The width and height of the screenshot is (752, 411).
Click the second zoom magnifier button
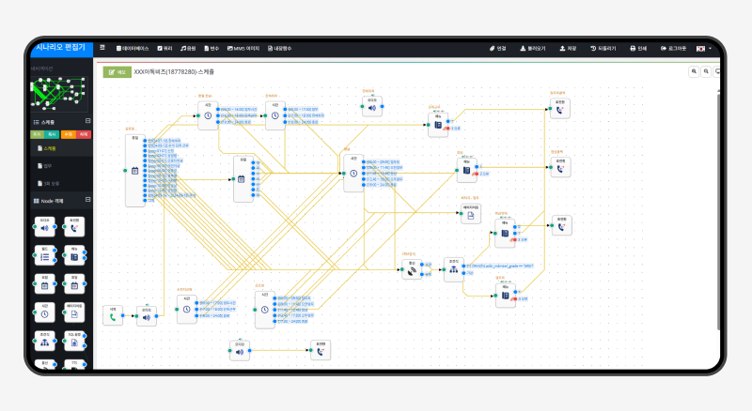point(706,71)
